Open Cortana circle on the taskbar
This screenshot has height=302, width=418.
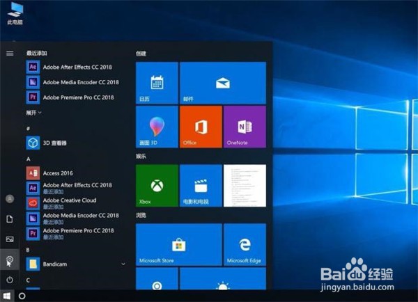[22, 296]
